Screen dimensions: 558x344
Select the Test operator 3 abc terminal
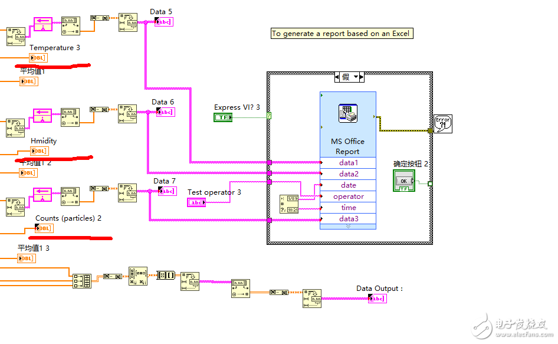[x=198, y=202]
